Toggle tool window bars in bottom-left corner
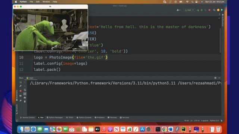Screen dimensions: 239x134 [x=17, y=121]
